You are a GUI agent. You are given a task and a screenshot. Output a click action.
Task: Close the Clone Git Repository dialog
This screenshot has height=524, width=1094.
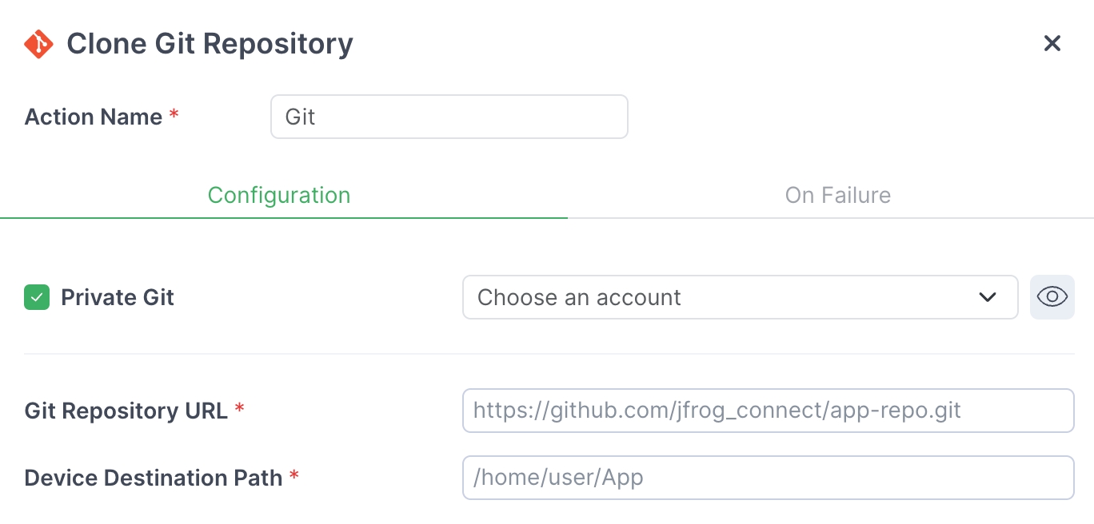[x=1052, y=44]
